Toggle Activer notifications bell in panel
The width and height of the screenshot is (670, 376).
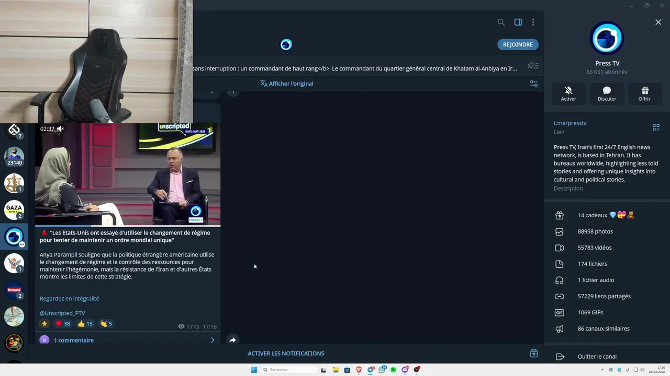(x=568, y=93)
